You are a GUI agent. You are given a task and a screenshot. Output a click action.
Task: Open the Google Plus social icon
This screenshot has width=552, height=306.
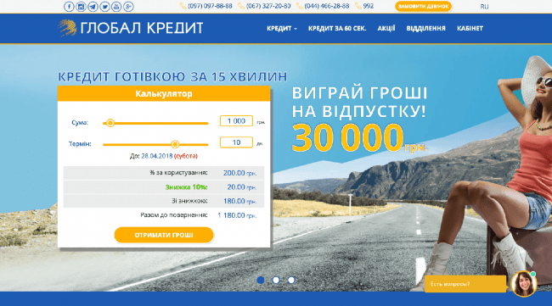[x=128, y=6]
